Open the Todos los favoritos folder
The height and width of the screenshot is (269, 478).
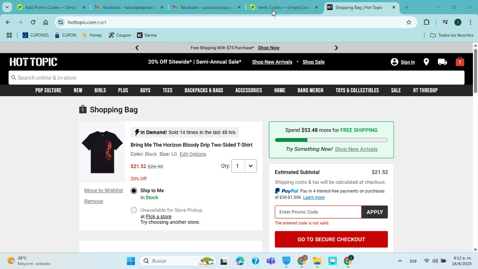(452, 35)
